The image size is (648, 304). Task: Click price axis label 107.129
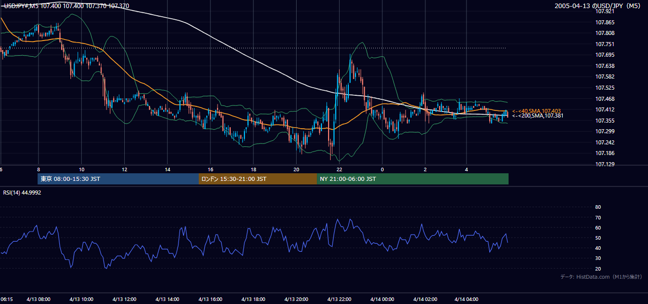pyautogui.click(x=605, y=164)
